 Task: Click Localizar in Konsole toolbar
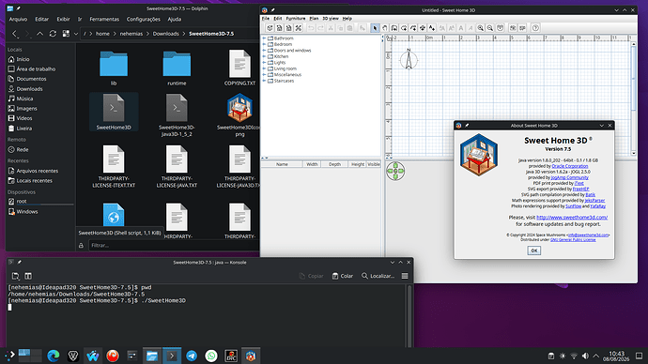pos(378,276)
